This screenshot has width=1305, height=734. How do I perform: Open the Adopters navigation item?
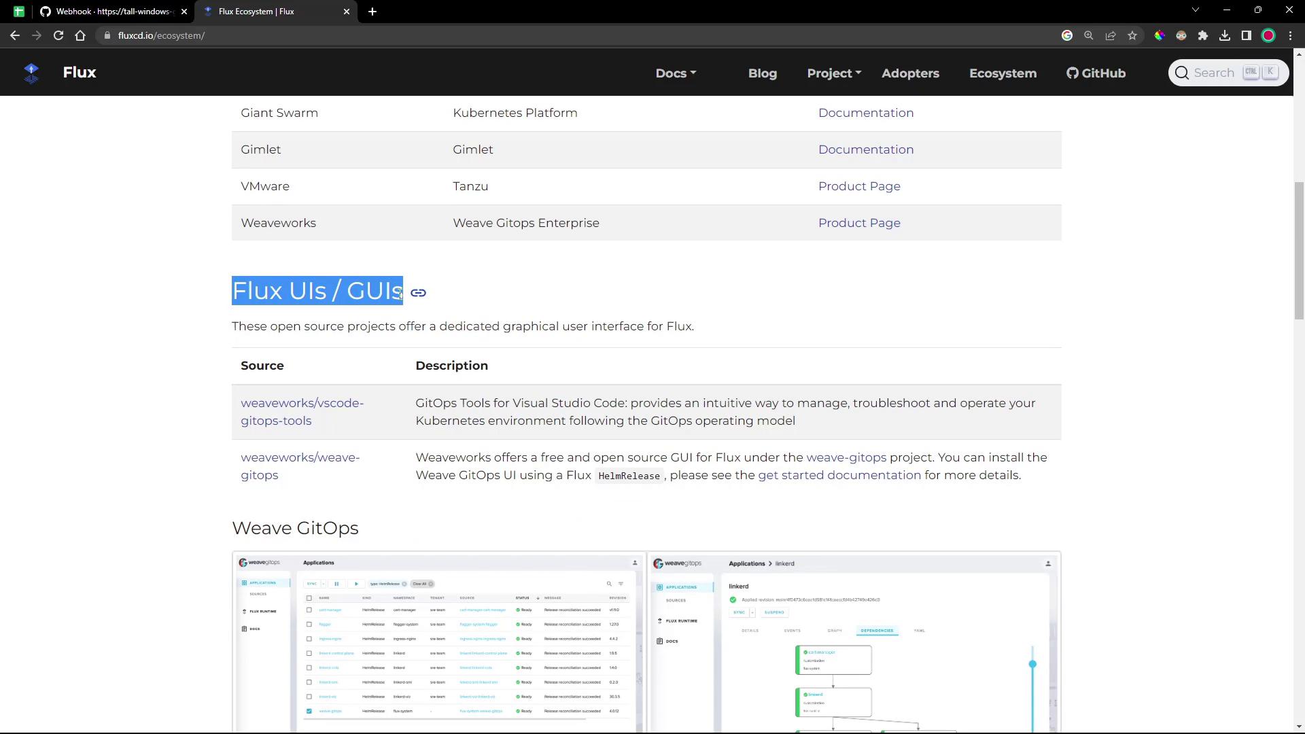[x=910, y=73]
